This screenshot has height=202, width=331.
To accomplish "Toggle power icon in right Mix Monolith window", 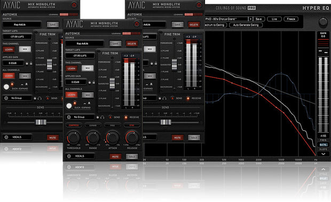I will pos(199,5).
